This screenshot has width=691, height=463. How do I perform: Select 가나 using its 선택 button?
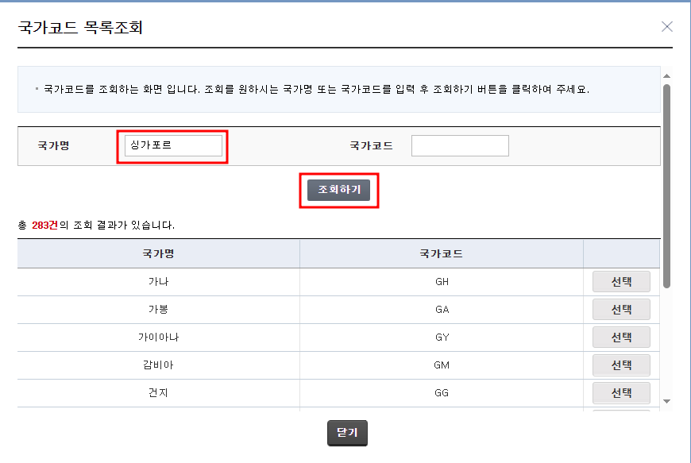(621, 281)
